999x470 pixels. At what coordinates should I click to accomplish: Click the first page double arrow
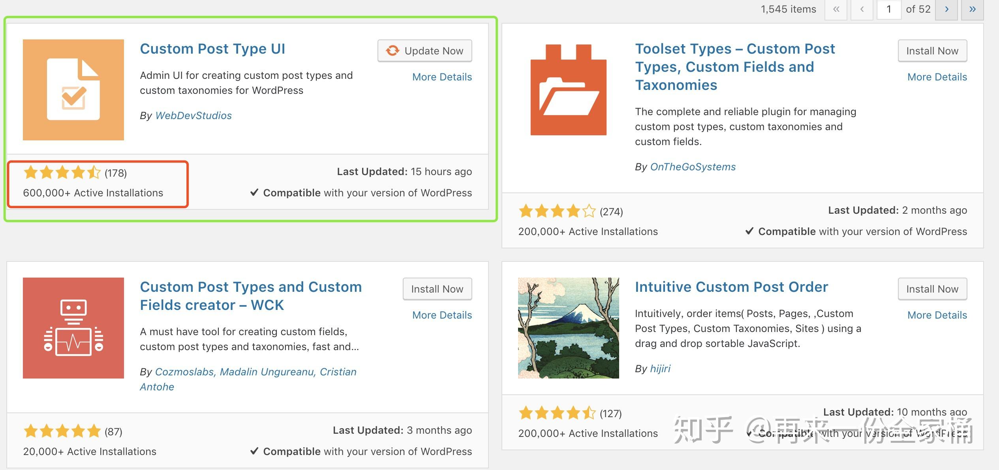[x=836, y=9]
